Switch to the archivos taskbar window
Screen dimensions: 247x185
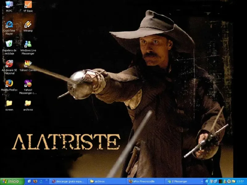tap(107, 181)
